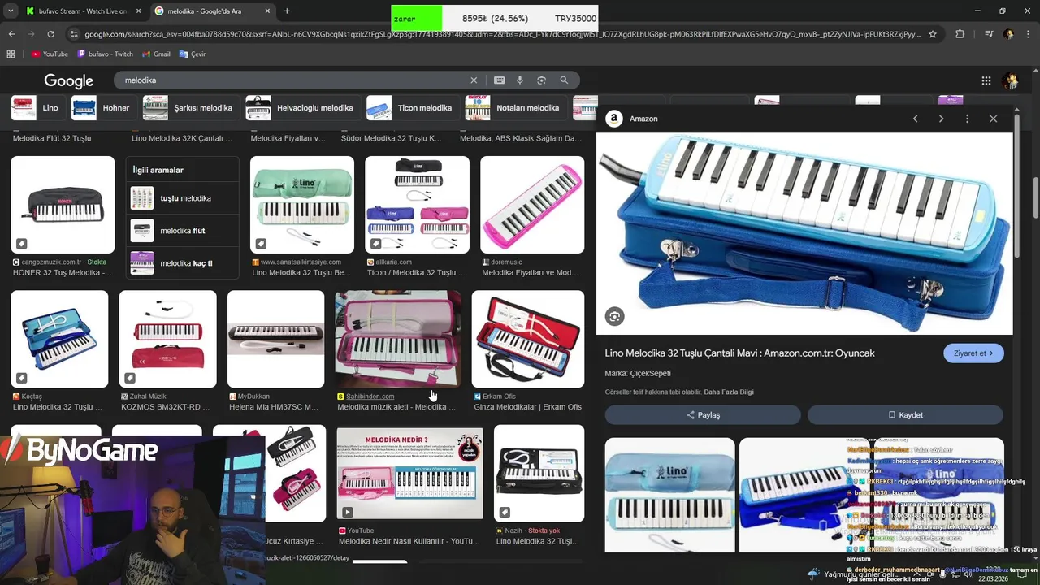Click the large Lino melodika preview image
Viewport: 1040px width, 585px height.
[804, 234]
